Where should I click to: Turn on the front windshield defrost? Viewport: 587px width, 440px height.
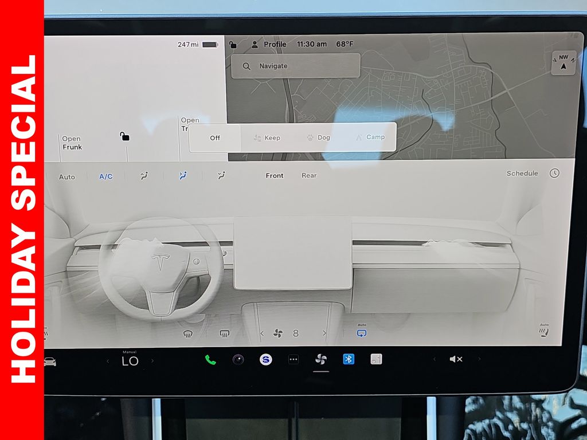[187, 333]
